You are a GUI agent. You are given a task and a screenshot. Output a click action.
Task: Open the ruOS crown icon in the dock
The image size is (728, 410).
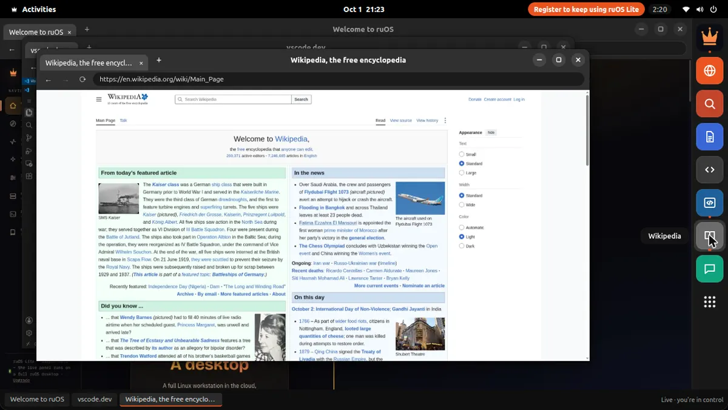tap(709, 37)
